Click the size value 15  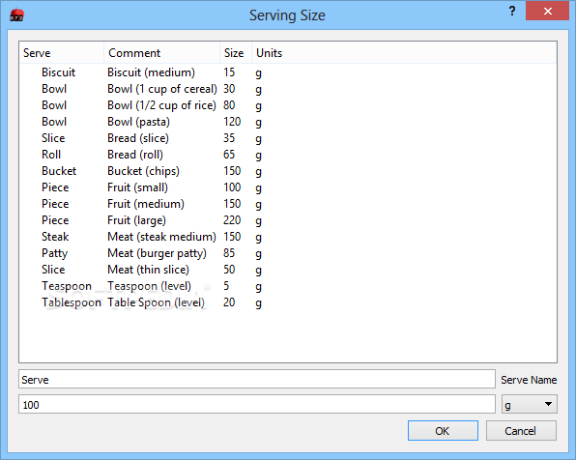[x=229, y=72]
